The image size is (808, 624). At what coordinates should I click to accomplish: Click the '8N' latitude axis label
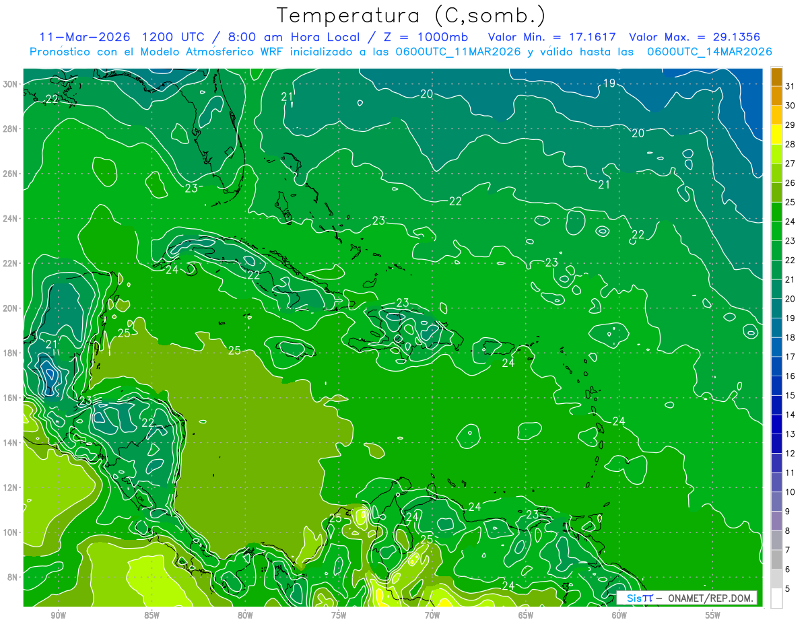(13, 577)
